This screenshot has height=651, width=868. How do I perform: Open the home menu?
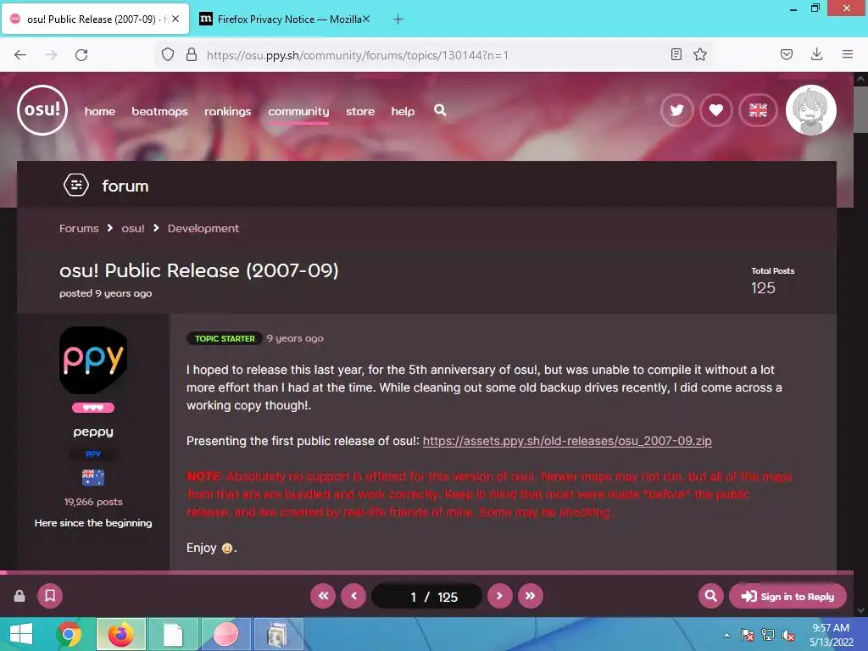pos(100,111)
